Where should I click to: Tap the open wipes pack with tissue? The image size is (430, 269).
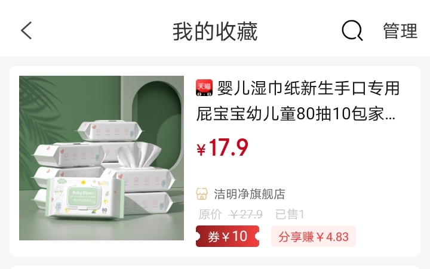tap(139, 166)
